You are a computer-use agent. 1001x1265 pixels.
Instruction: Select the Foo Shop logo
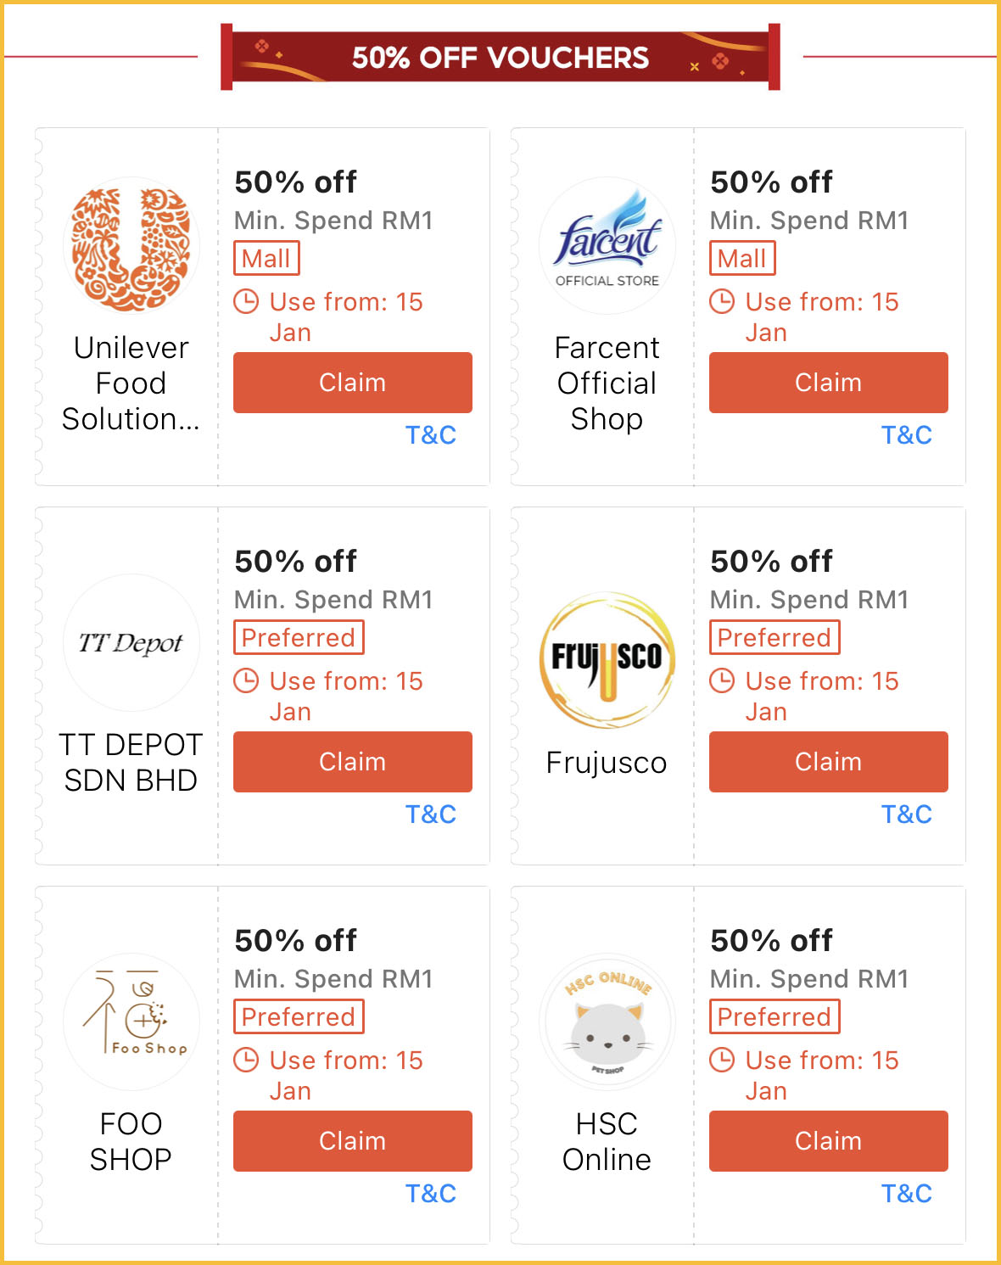pos(131,1022)
